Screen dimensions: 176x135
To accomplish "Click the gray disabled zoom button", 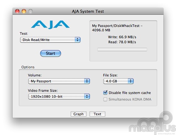I will 30,11.
